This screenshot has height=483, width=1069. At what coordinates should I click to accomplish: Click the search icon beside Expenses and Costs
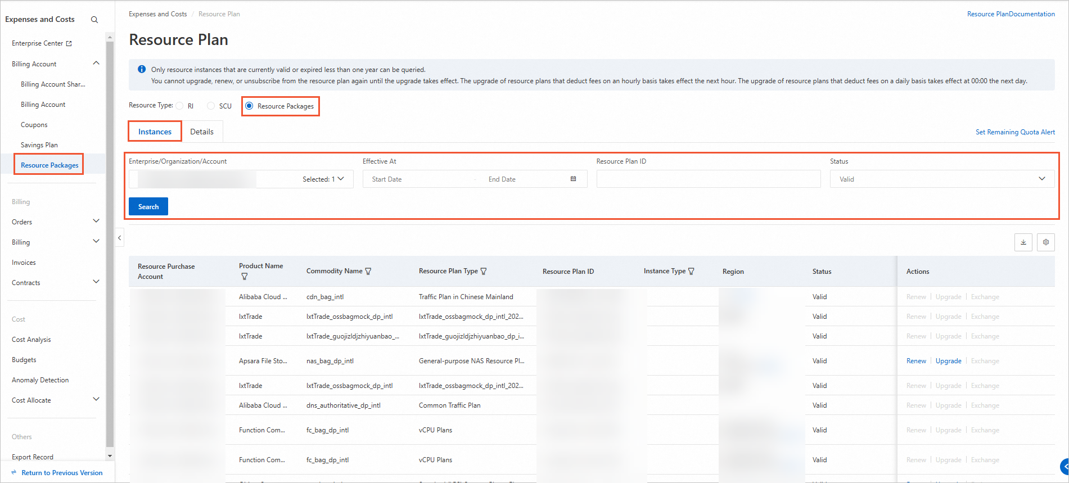[x=94, y=20]
